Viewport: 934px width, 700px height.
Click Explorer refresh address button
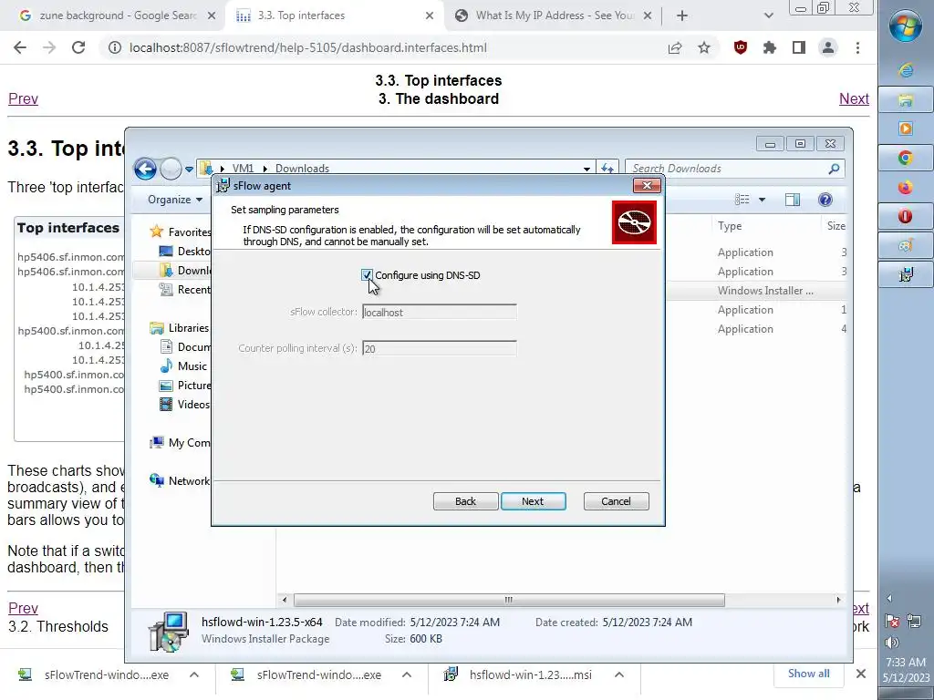point(607,169)
